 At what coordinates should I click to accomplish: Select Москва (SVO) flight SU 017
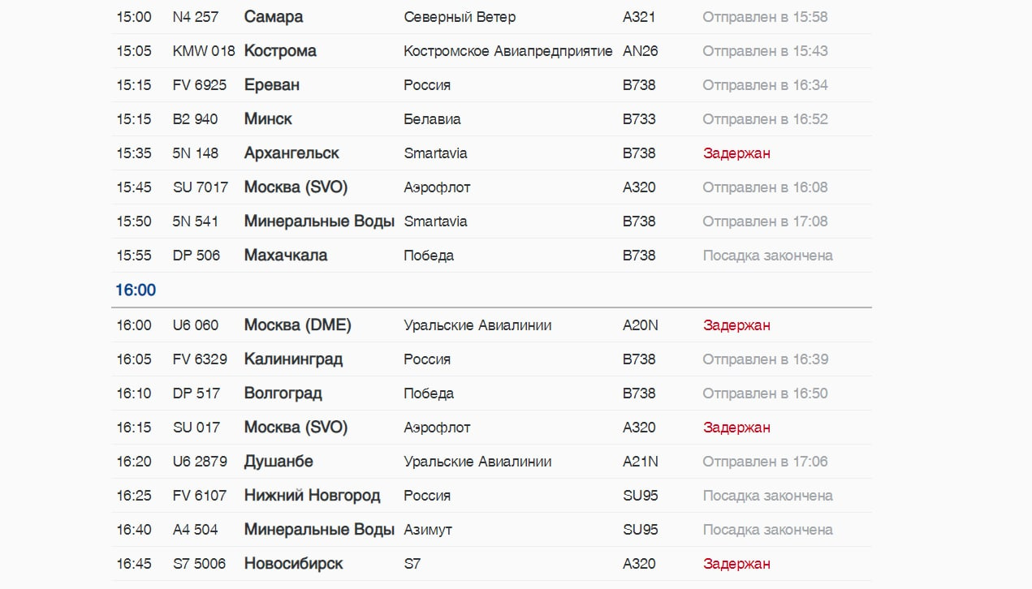point(491,428)
